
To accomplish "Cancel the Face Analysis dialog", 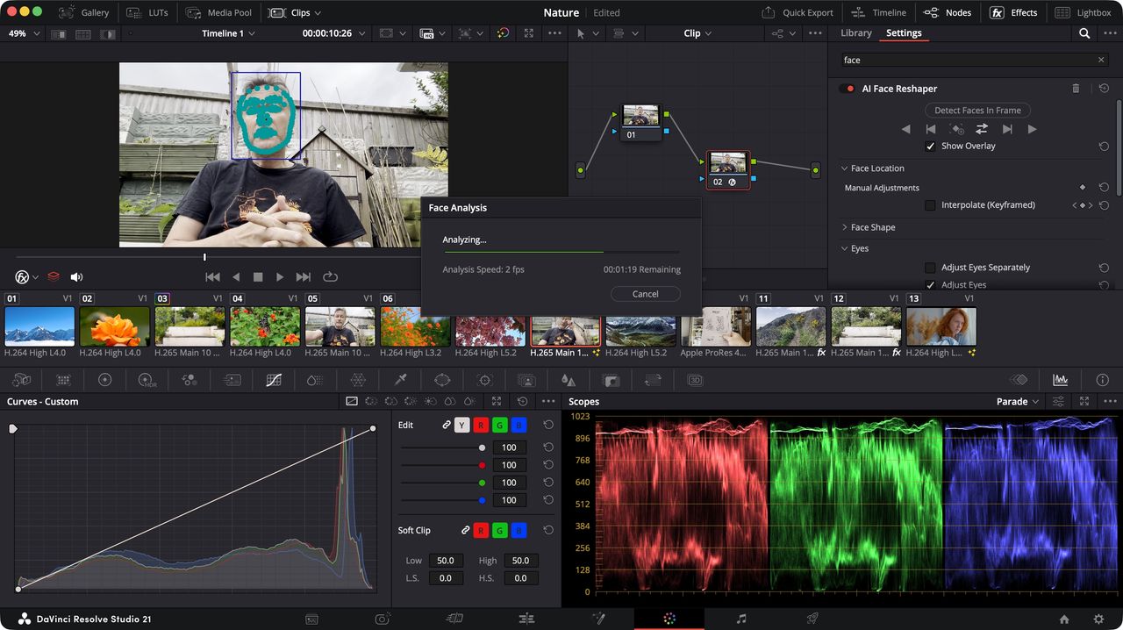I will [x=645, y=294].
